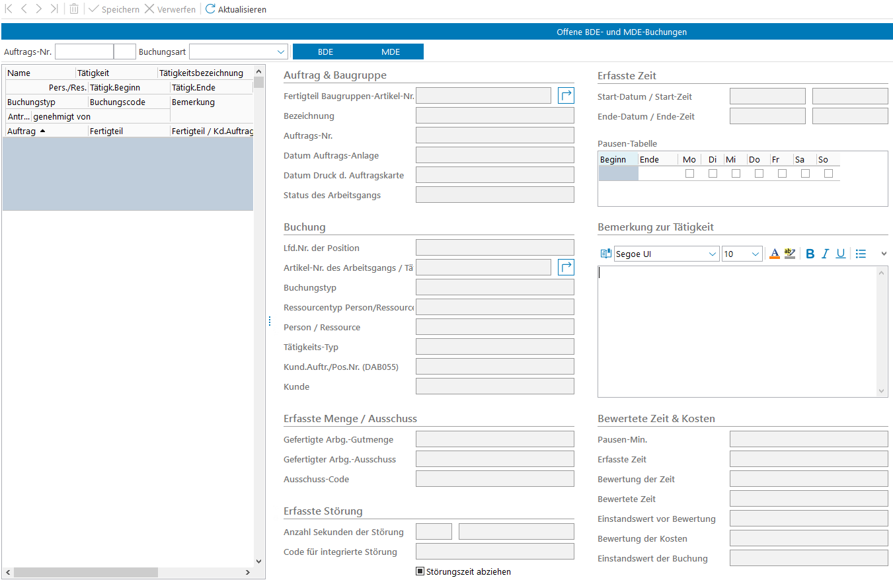This screenshot has height=580, width=893.
Task: Click the Verwerfen button
Action: click(170, 9)
